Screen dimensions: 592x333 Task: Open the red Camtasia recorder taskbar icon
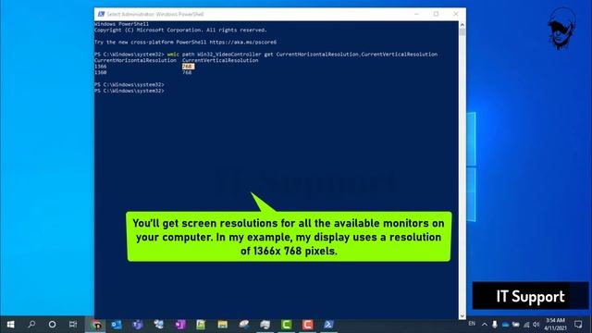[308, 325]
